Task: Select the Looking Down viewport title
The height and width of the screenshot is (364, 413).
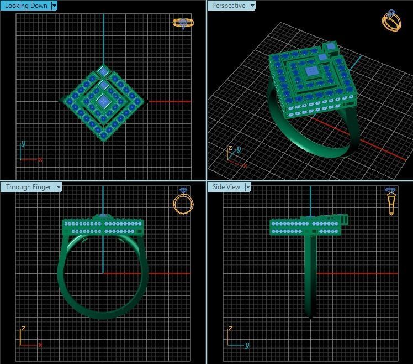Action: click(x=26, y=6)
